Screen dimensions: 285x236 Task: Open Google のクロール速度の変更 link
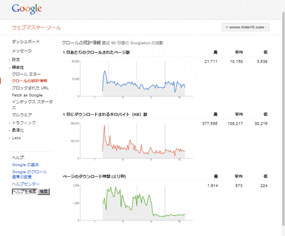pos(29,174)
